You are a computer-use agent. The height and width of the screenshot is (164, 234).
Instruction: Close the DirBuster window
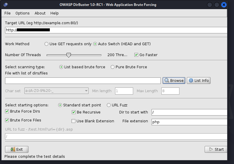click(x=224, y=5)
